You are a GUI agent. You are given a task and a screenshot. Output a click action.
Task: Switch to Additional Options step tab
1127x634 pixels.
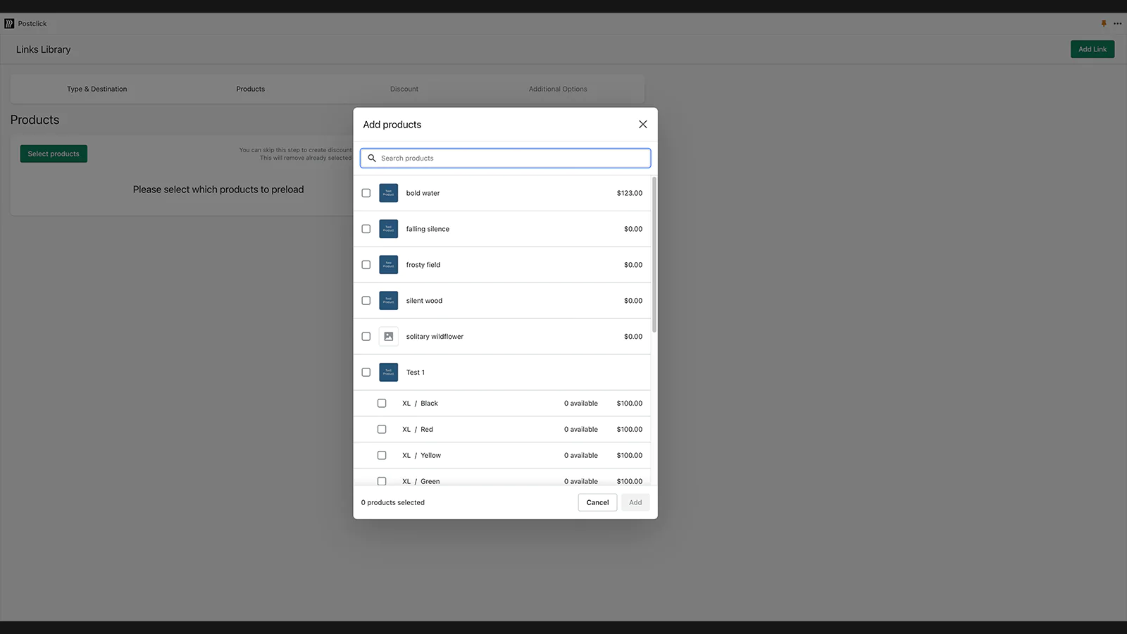[558, 89]
